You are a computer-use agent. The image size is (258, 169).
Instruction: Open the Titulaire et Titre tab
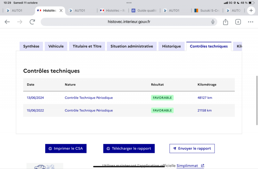pyautogui.click(x=87, y=46)
